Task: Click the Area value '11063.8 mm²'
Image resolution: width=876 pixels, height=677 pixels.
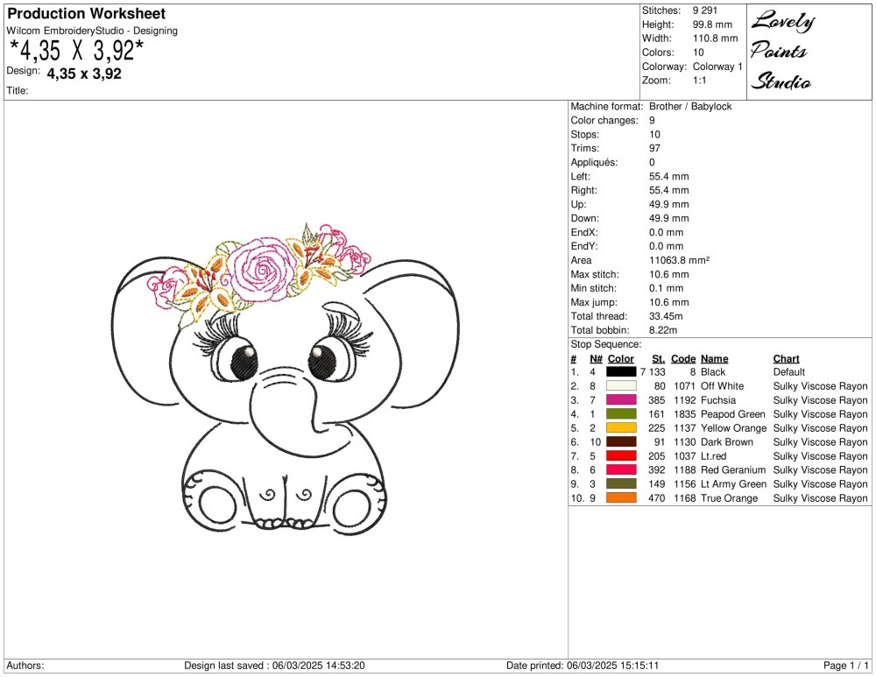Action: click(x=680, y=260)
